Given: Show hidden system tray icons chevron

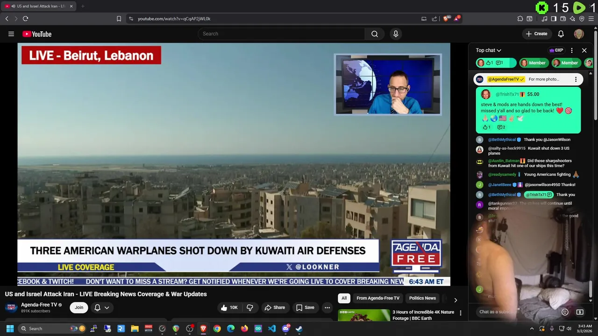Looking at the screenshot, I should [532, 329].
